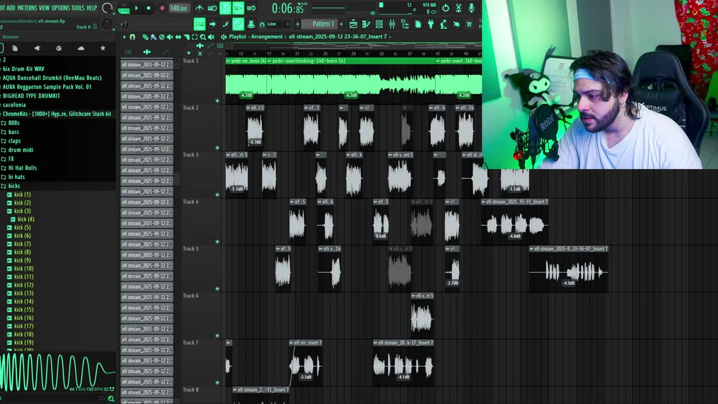Image resolution: width=718 pixels, height=404 pixels.
Task: Open the browser search magnifier icon
Action: [111, 399]
